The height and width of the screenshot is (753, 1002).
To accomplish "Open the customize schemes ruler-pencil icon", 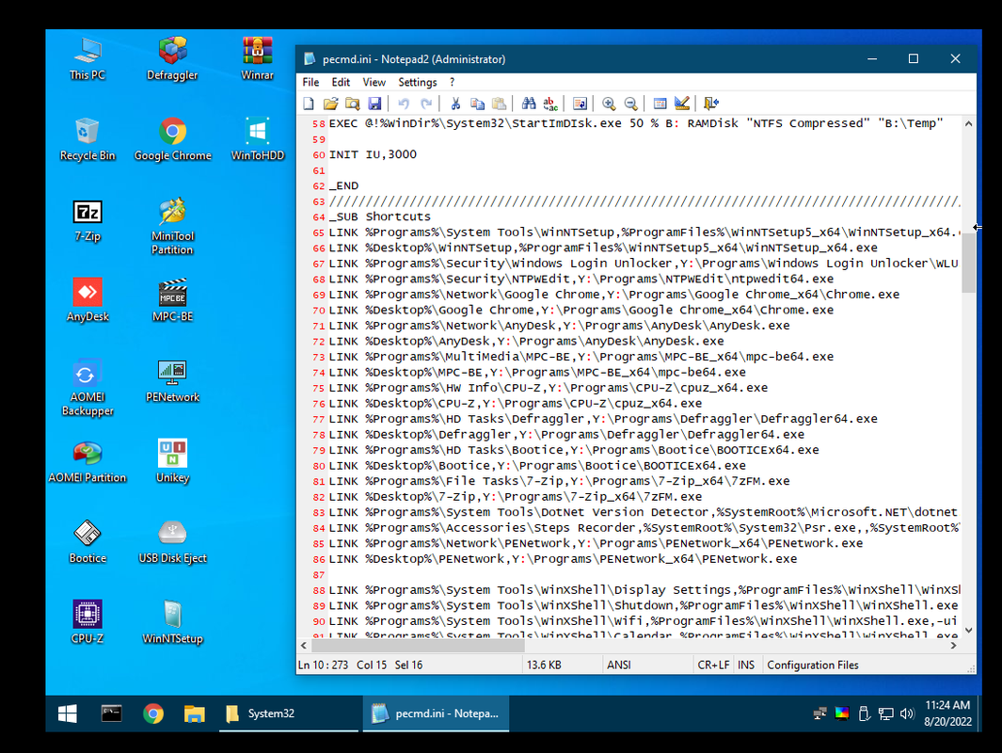I will point(682,104).
